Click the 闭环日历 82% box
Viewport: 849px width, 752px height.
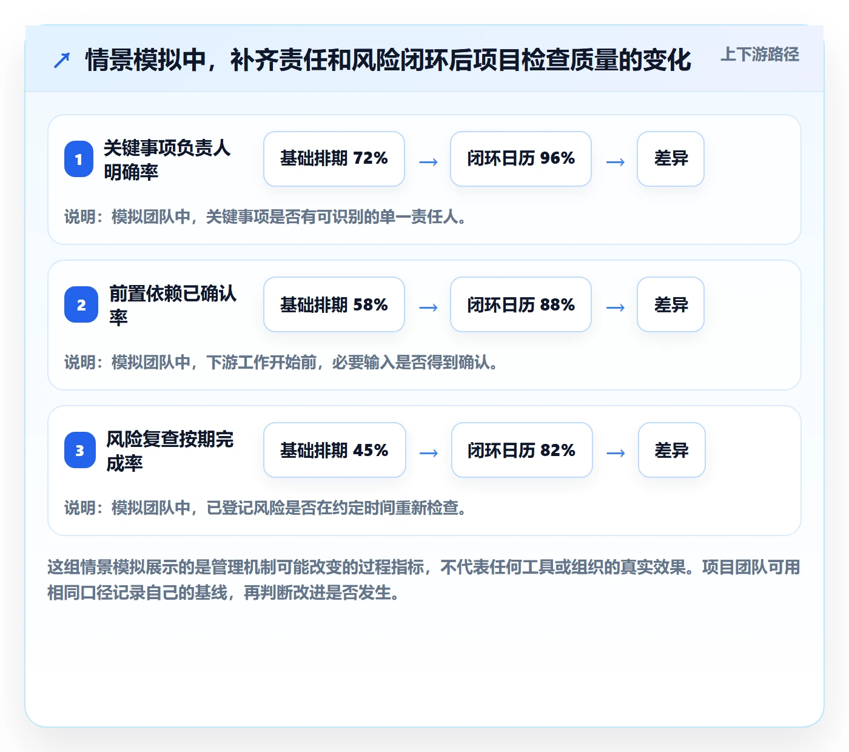pos(522,450)
